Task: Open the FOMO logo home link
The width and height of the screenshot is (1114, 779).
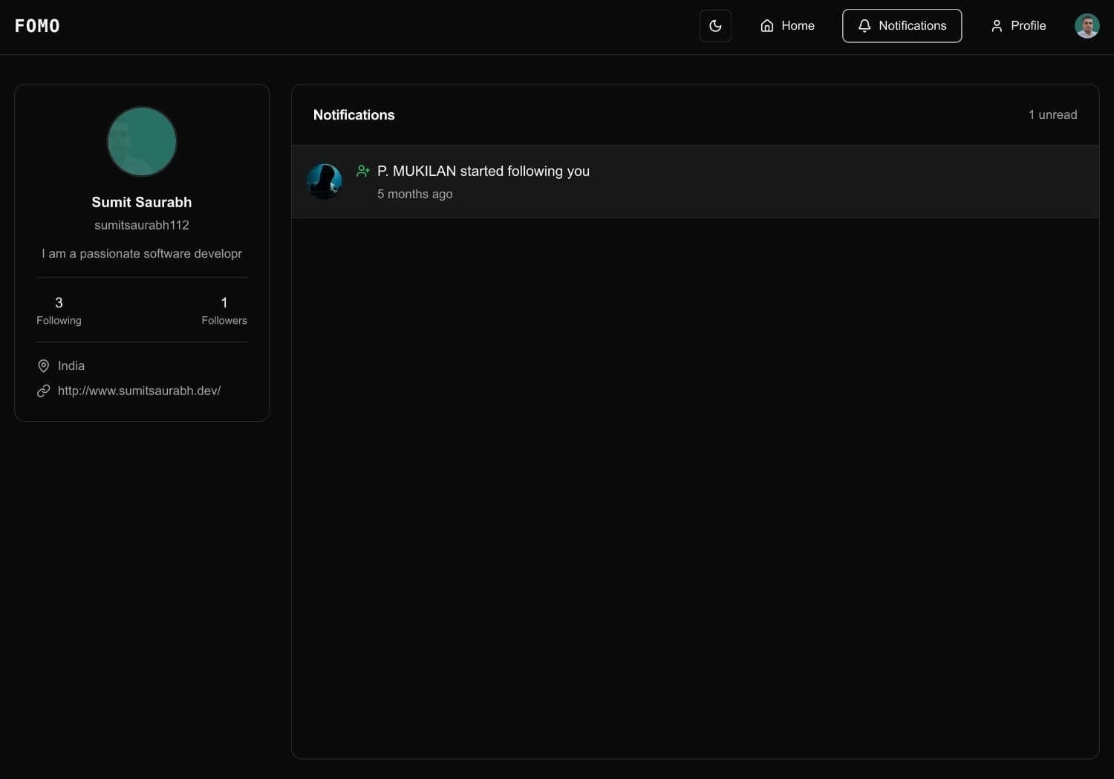Action: coord(37,26)
